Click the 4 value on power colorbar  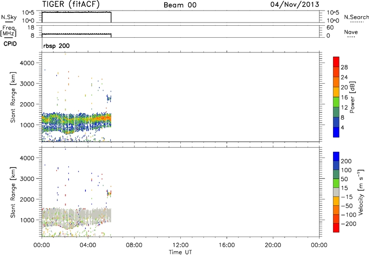click(x=343, y=128)
